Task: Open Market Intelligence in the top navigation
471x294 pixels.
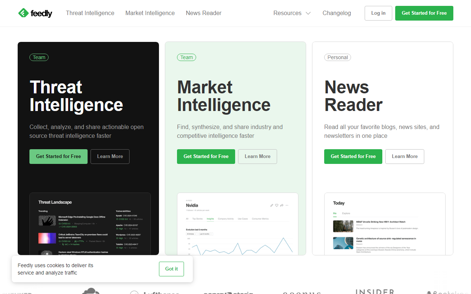Action: click(x=150, y=13)
